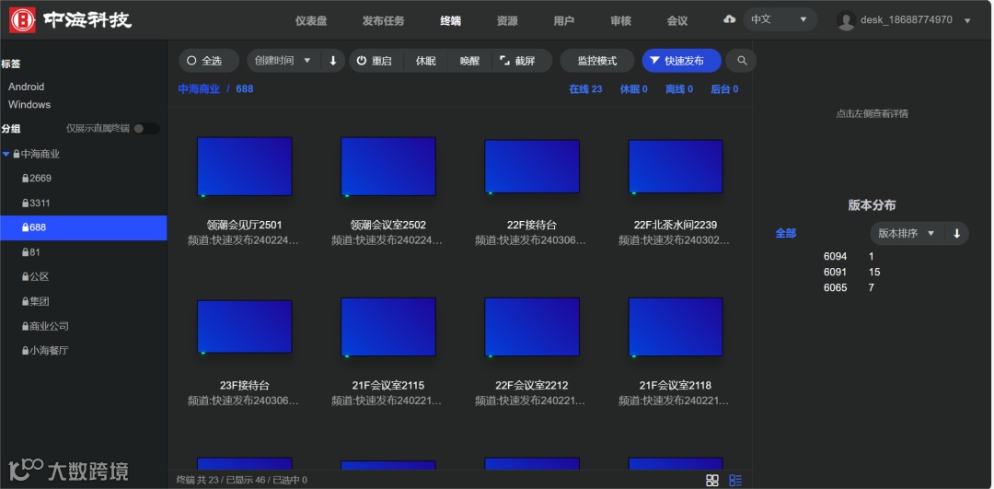
Task: Select the 22F接待台 terminal thumbnail
Action: 532,166
